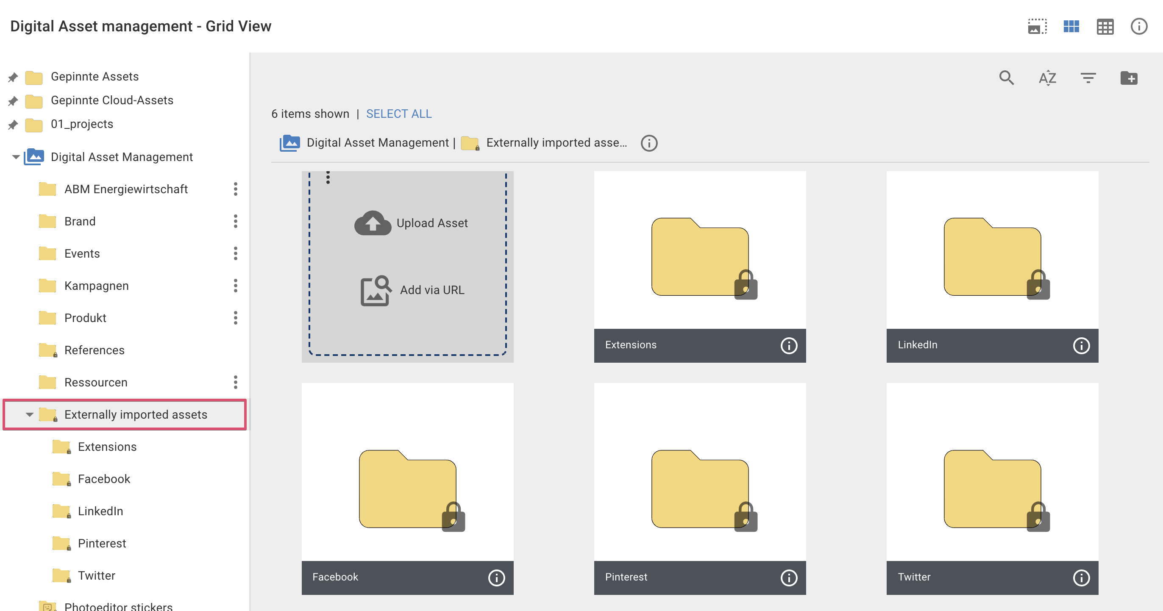Select Produkt folder in tree
This screenshot has height=611, width=1163.
[85, 318]
